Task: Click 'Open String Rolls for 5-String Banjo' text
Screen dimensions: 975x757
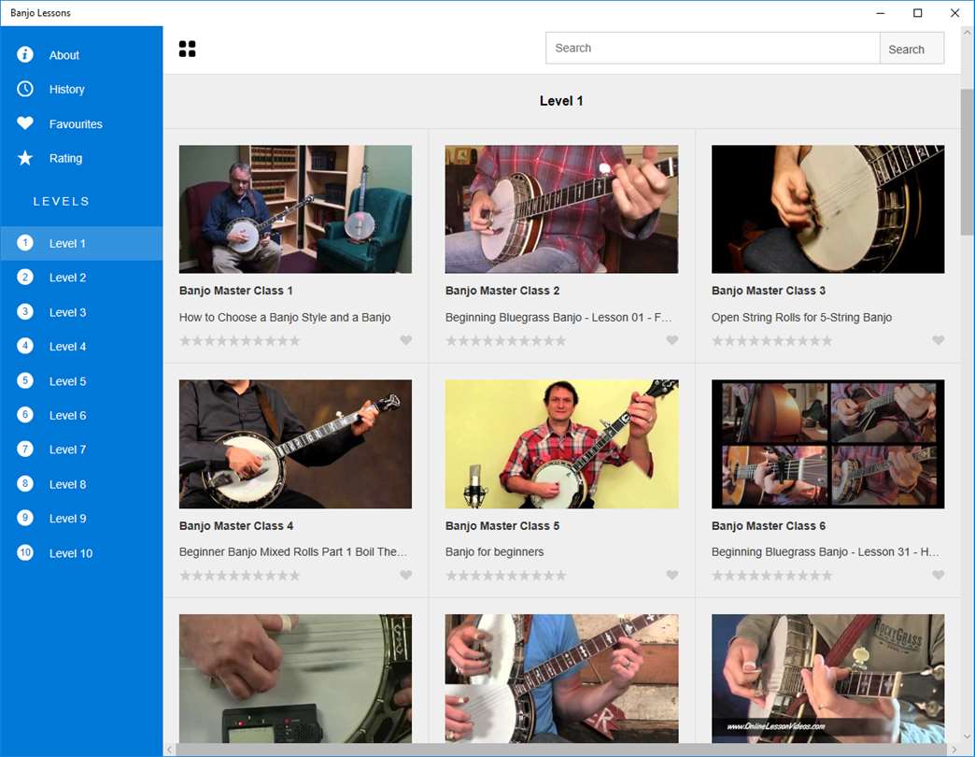Action: point(801,317)
